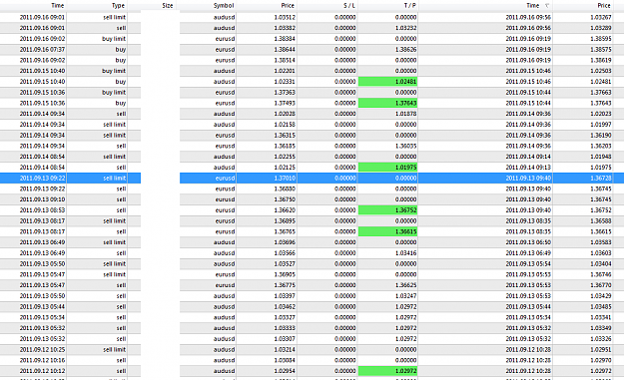Click the open price 1.37363
The width and height of the screenshot is (624, 380).
pyautogui.click(x=285, y=92)
